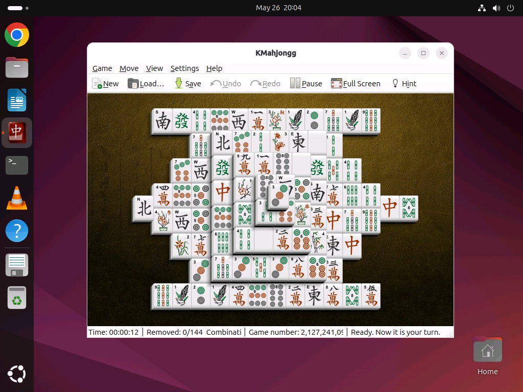Screen dimensions: 523x392
Task: Select the East wind tile in the bottom row
Action: (x=314, y=296)
